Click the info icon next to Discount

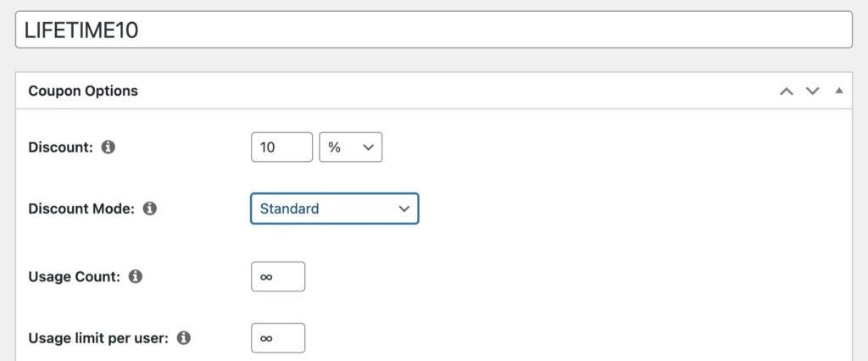[108, 147]
